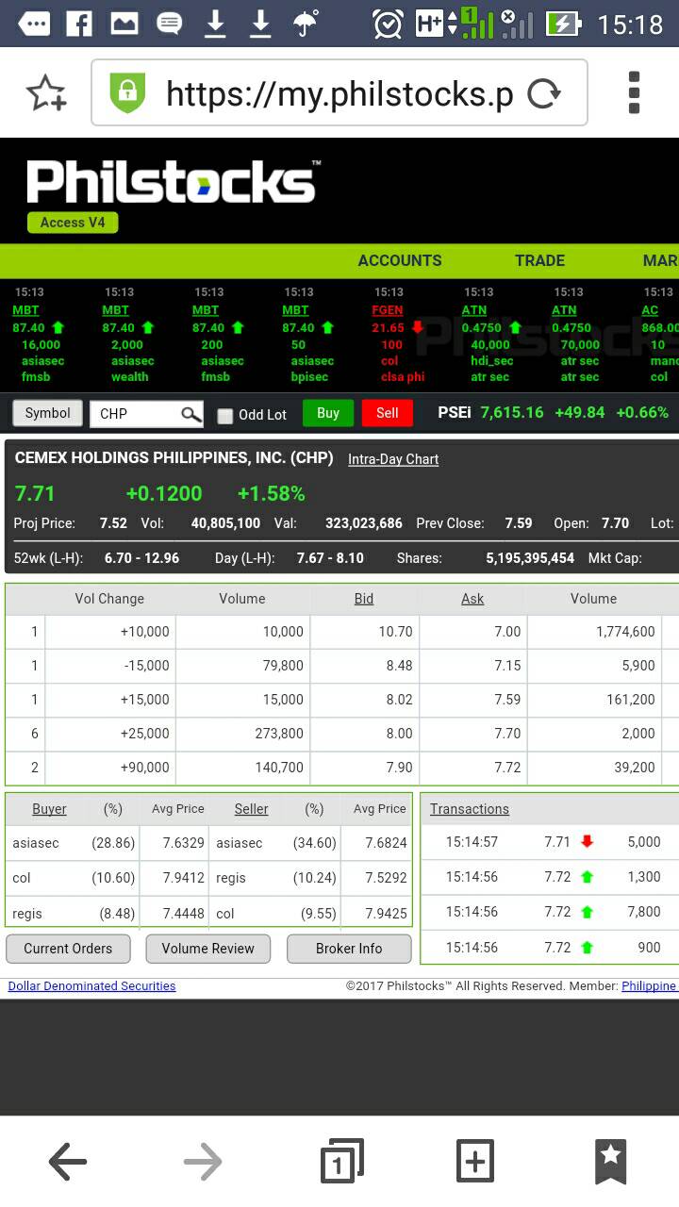
Task: Click FGEN ticker symbol link
Action: coord(388,310)
